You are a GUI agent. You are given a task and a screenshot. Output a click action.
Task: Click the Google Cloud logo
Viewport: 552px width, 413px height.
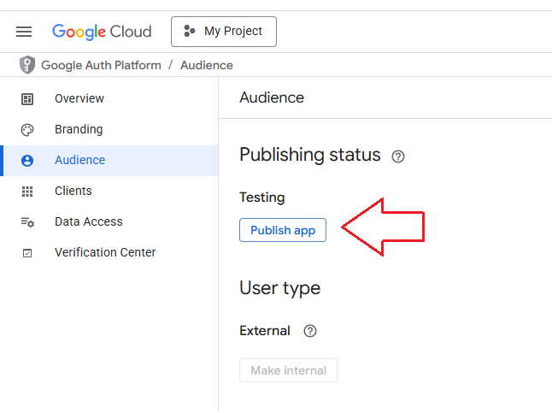coord(102,32)
